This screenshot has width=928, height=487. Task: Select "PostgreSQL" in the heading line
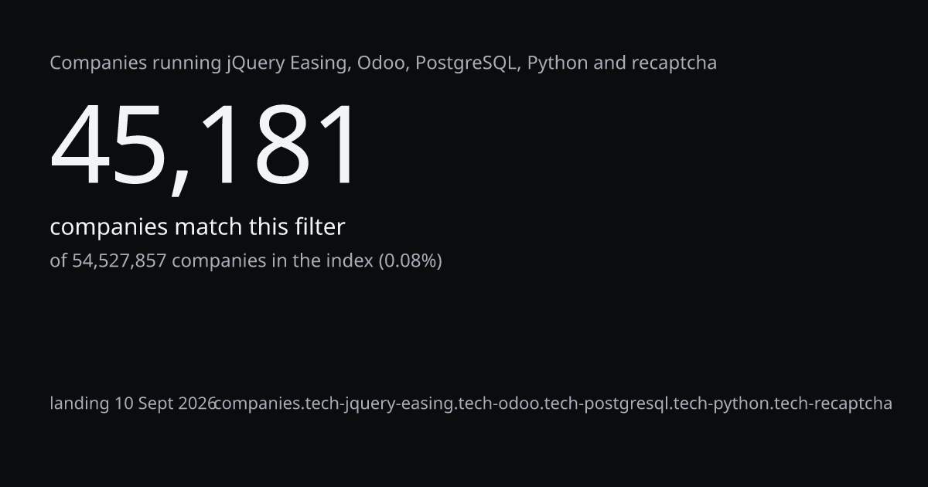point(466,63)
